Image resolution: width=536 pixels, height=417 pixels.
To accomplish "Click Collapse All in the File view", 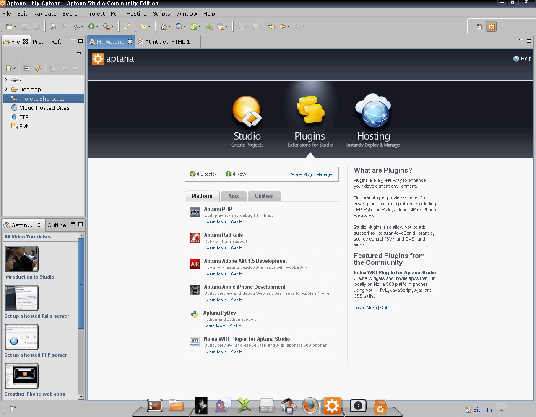I will coord(26,68).
